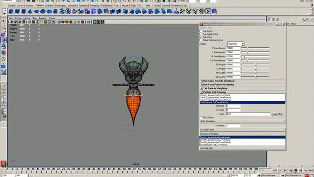Image resolution: width=314 pixels, height=177 pixels.
Task: Select Devil:dynamicTailCurveParticle in bottom Interactive Playback list
Action: click(x=242, y=145)
